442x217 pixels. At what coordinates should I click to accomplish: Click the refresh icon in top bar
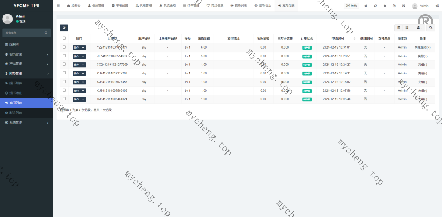(376, 6)
